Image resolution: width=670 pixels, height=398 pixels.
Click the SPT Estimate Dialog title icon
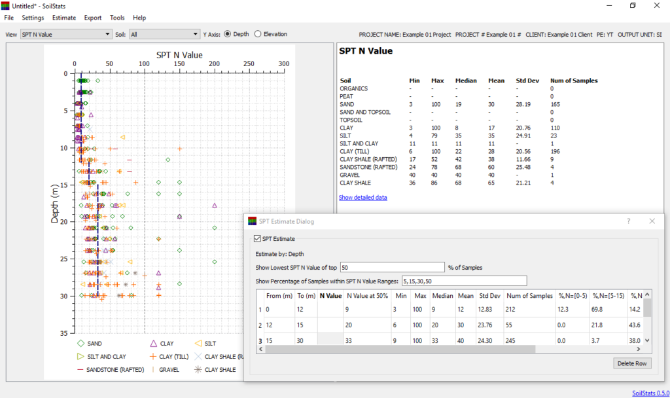click(252, 221)
